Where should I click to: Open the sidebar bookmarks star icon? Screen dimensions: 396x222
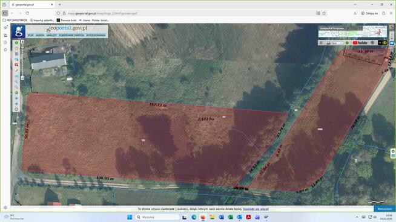pos(5,49)
